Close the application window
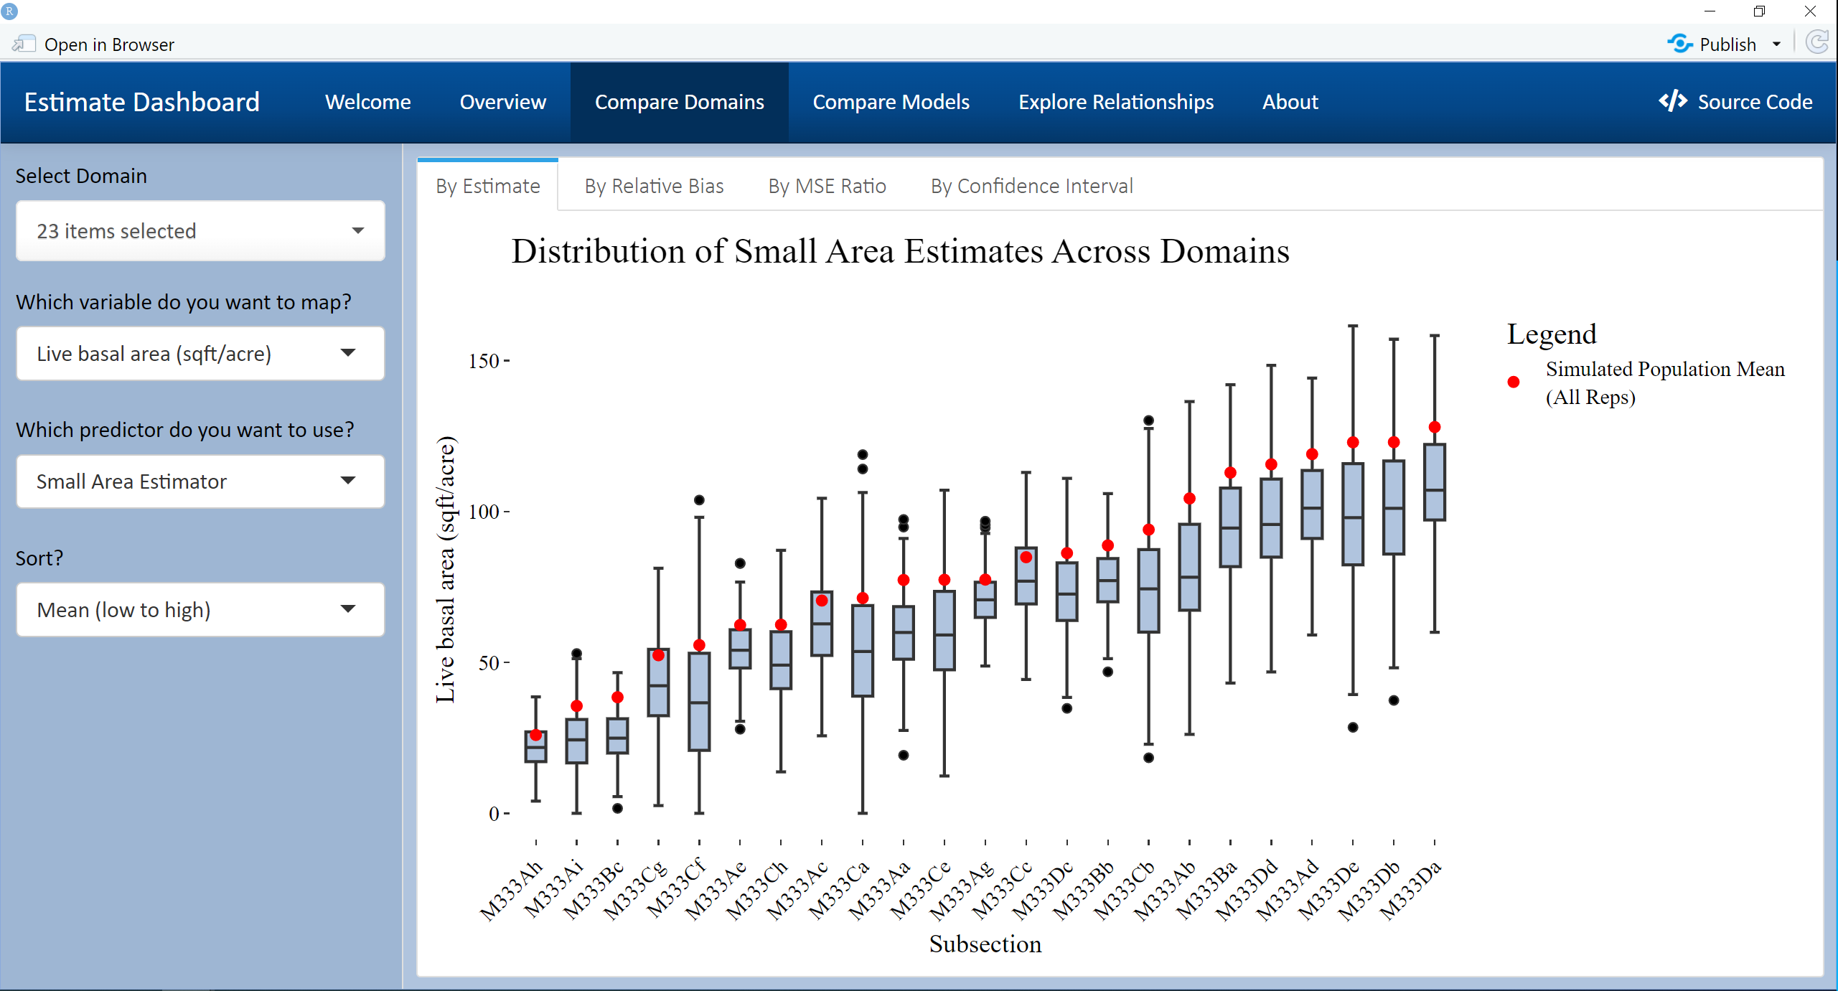This screenshot has width=1838, height=991. tap(1809, 11)
